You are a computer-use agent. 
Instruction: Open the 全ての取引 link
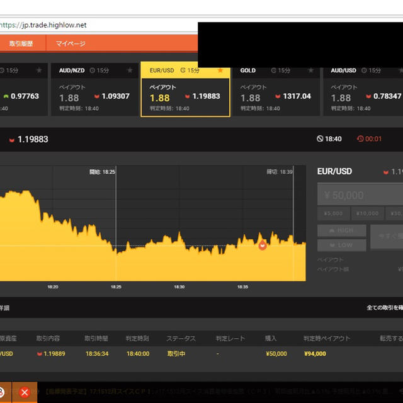385,308
